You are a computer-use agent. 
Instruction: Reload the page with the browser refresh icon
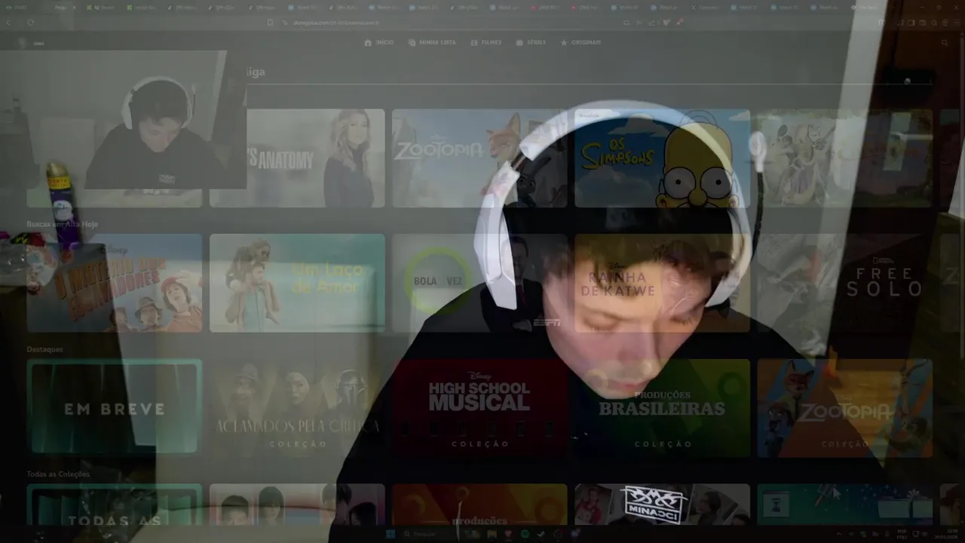[30, 23]
